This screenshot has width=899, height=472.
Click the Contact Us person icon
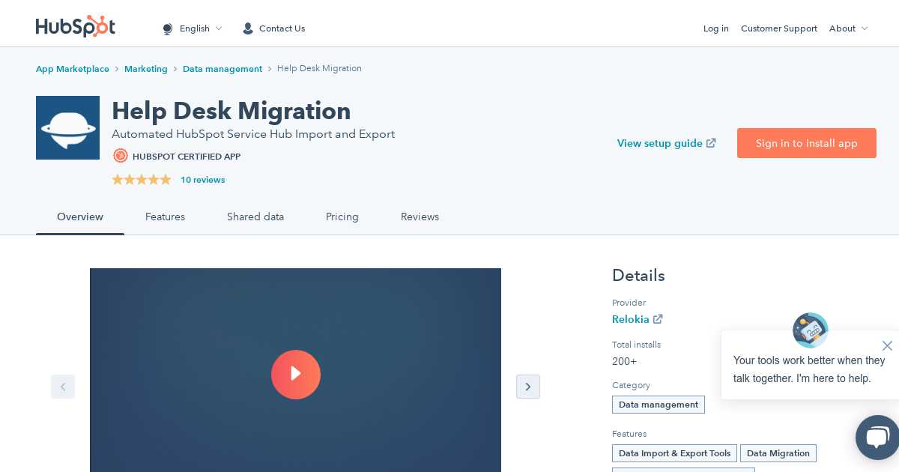247,28
